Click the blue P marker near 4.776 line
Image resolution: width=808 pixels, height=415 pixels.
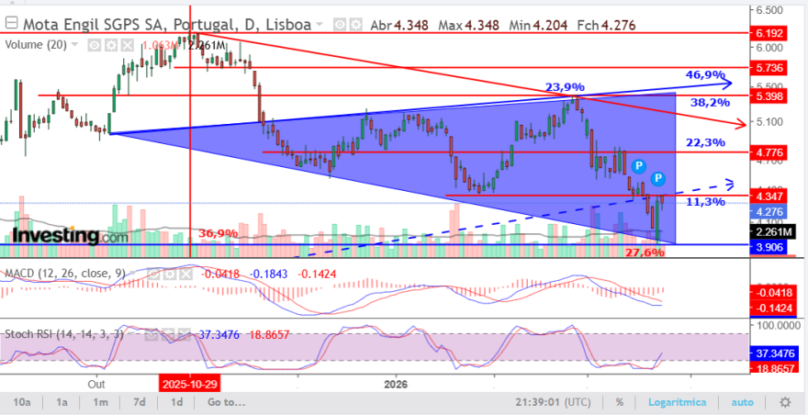tap(638, 166)
